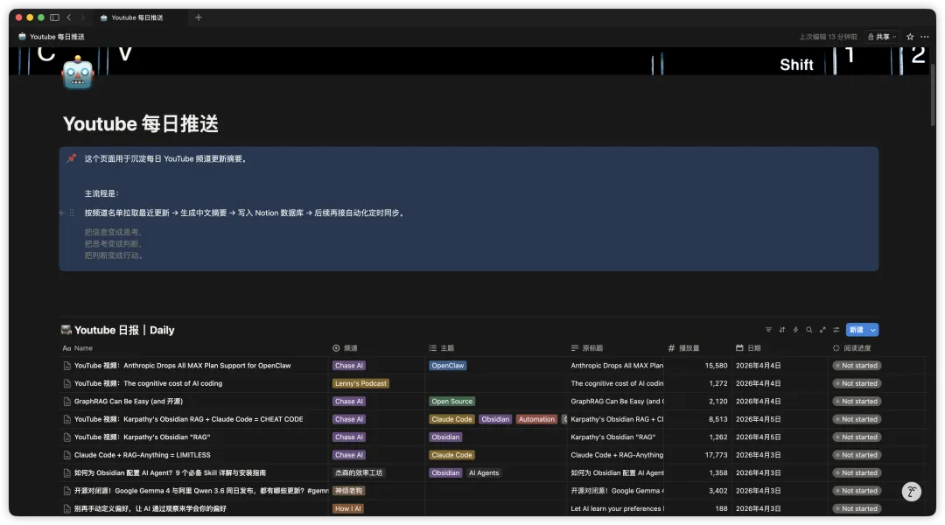The width and height of the screenshot is (945, 525).
Task: Star this page as favorite
Action: click(910, 37)
